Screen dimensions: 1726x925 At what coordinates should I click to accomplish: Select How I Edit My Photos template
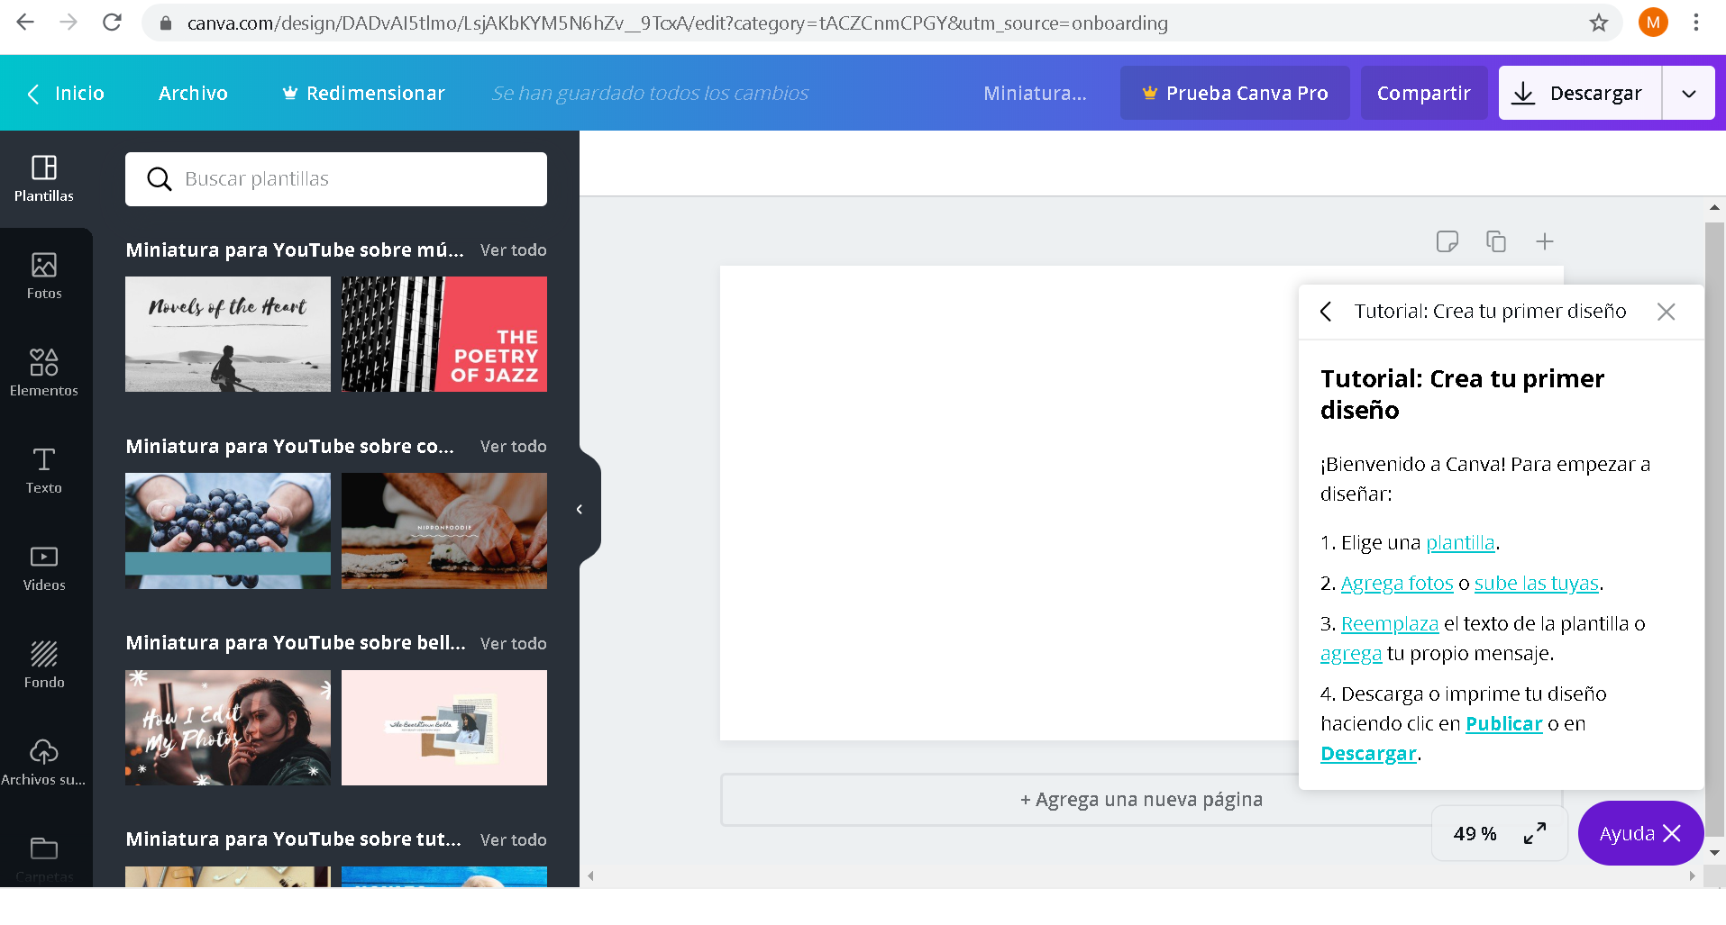[x=228, y=727]
